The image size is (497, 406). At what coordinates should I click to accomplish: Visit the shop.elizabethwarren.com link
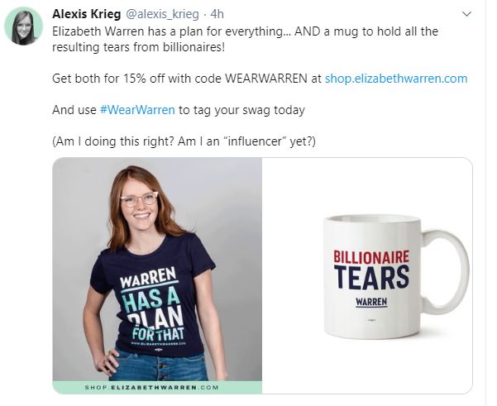tap(396, 79)
